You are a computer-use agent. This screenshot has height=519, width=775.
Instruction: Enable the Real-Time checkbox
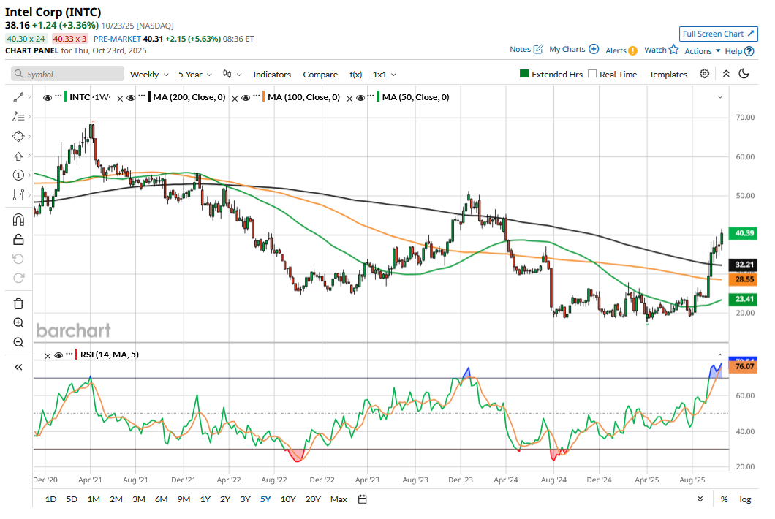click(x=592, y=75)
